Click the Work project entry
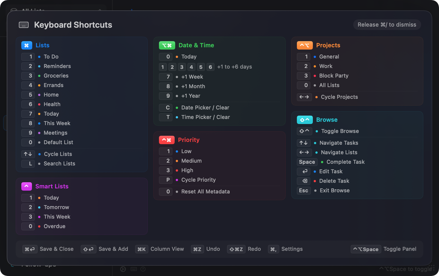The image size is (439, 276). coord(326,66)
